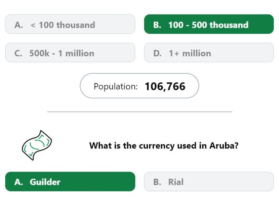This screenshot has height=199, width=279.
Task: Click the population figure 106,766
Action: click(165, 87)
